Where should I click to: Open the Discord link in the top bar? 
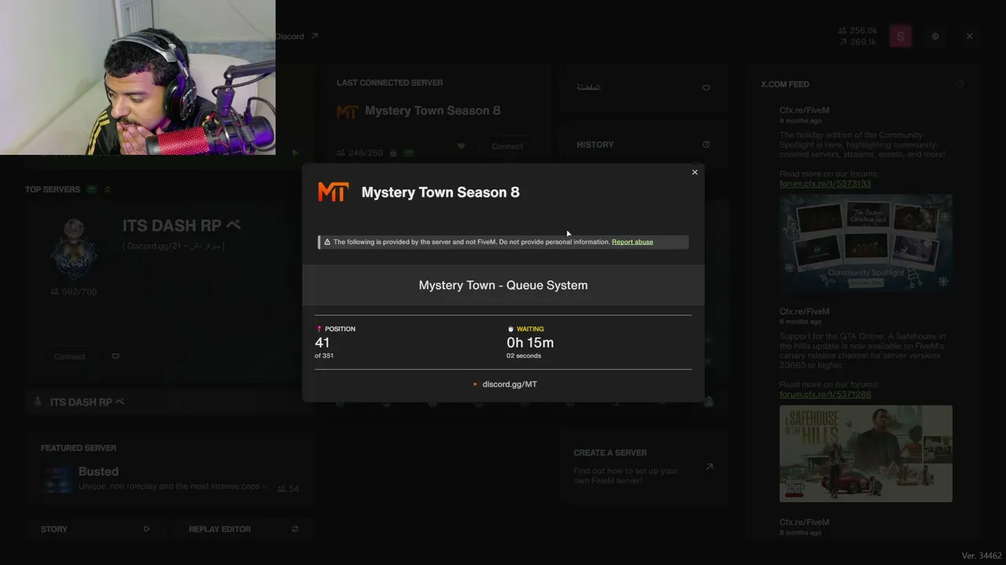click(x=296, y=36)
